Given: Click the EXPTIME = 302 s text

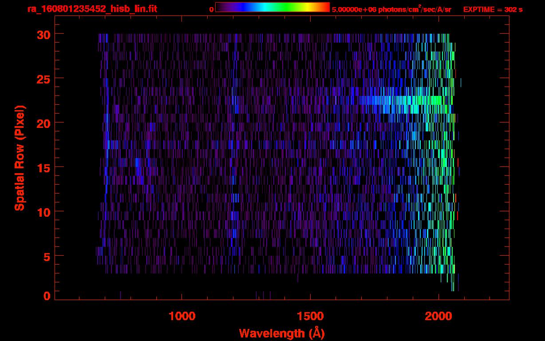Looking at the screenshot, I should 493,10.
